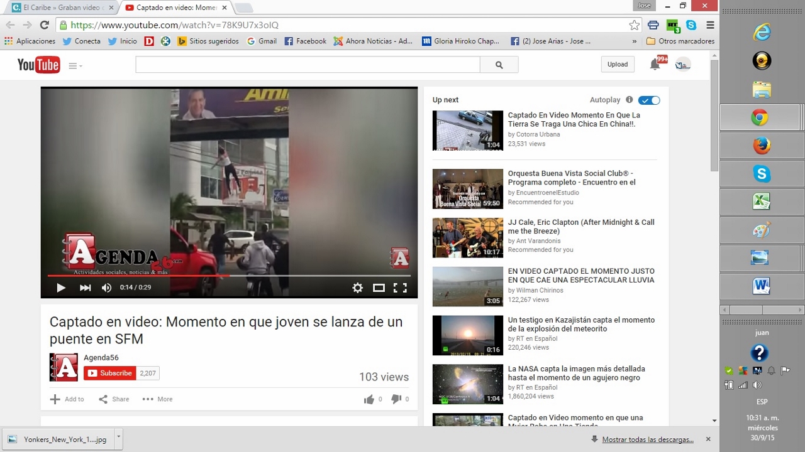Viewport: 805px width, 452px height.
Task: Seek using the video progress bar
Action: [x=229, y=276]
